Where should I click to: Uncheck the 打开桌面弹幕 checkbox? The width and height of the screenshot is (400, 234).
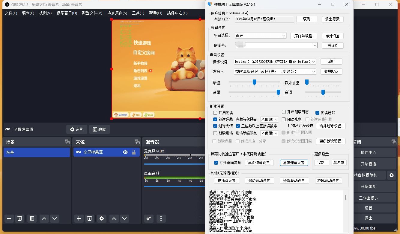click(216, 163)
